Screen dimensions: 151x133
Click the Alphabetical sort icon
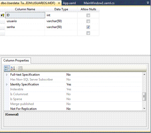click(13, 68)
